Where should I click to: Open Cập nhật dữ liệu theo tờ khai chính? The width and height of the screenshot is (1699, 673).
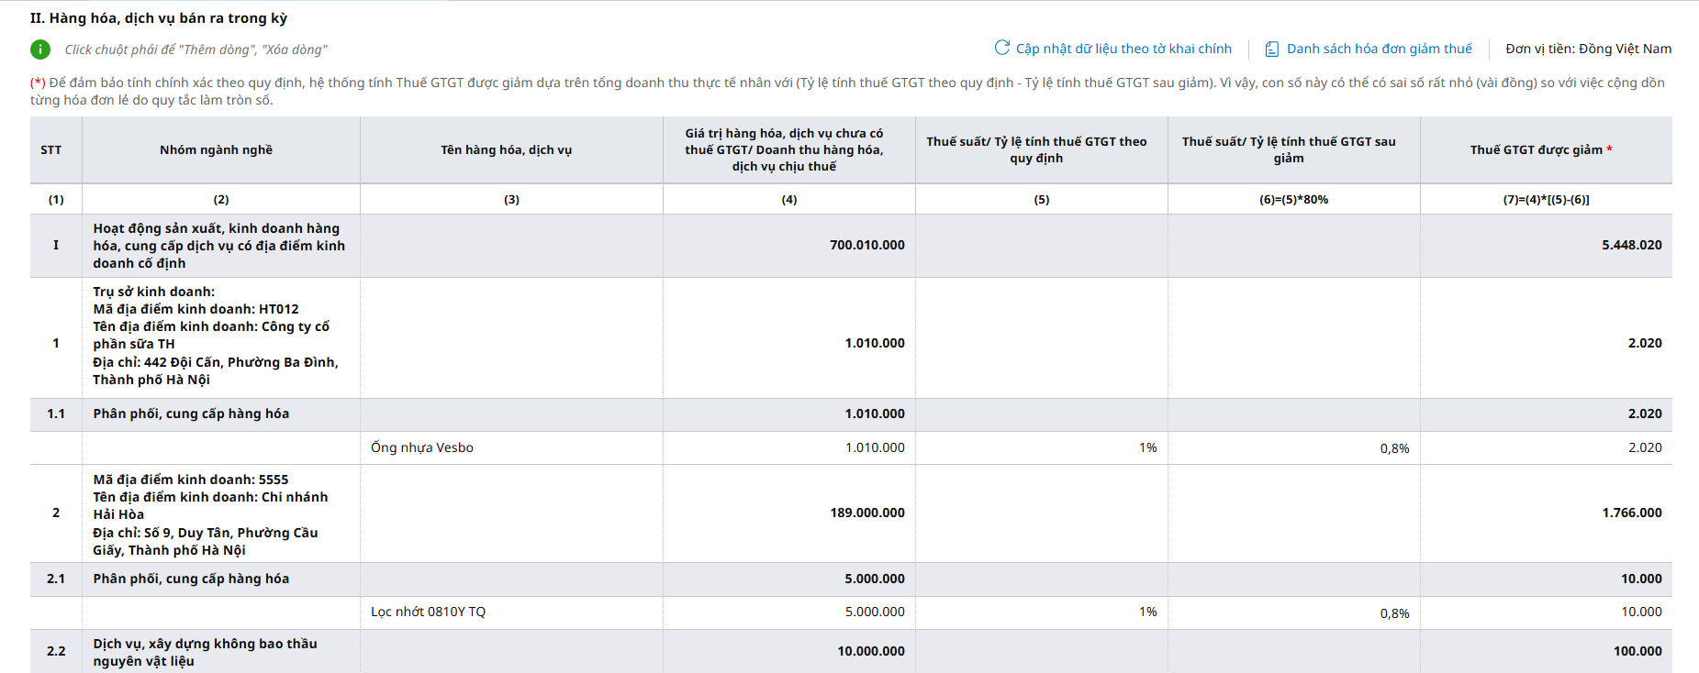click(1123, 49)
